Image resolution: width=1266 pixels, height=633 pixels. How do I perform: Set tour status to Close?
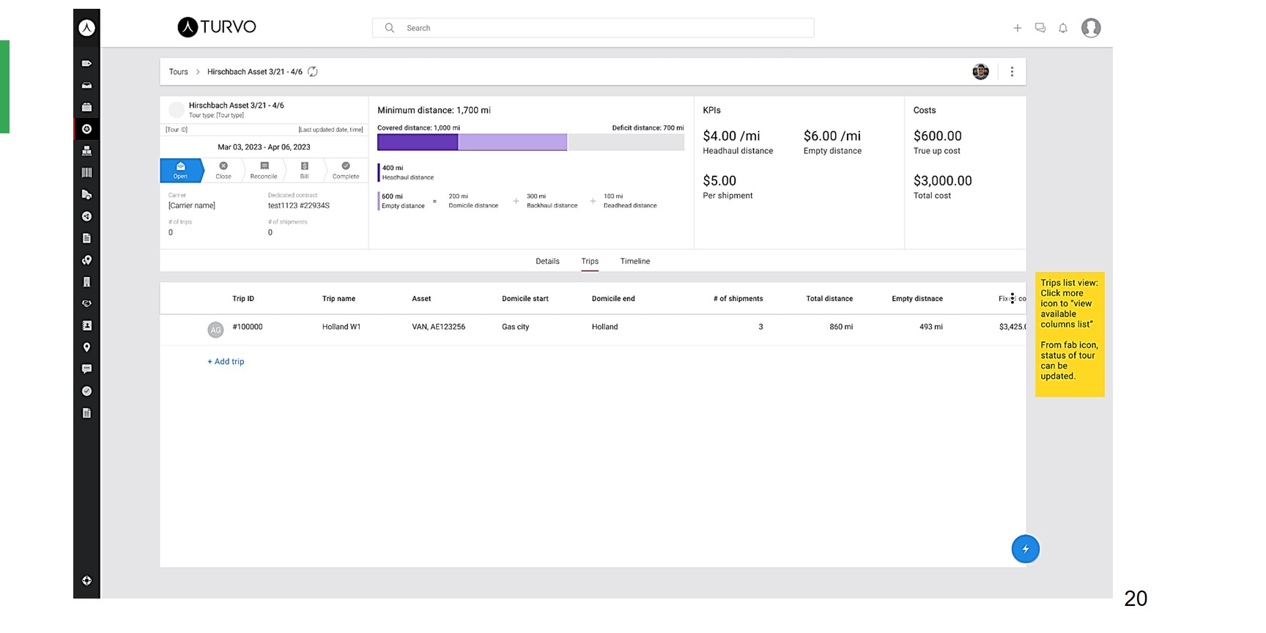(223, 170)
